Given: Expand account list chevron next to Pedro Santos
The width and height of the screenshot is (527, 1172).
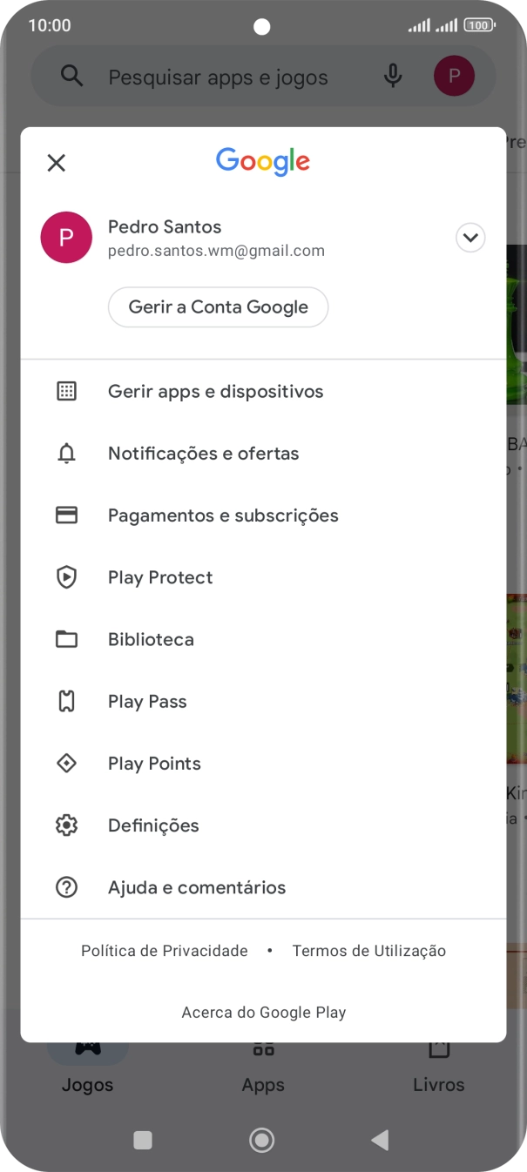Looking at the screenshot, I should tap(470, 237).
